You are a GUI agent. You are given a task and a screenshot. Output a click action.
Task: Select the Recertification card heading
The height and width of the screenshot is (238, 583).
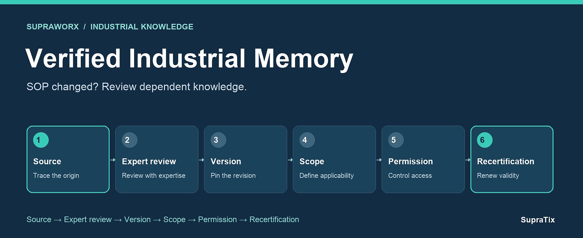[505, 161]
